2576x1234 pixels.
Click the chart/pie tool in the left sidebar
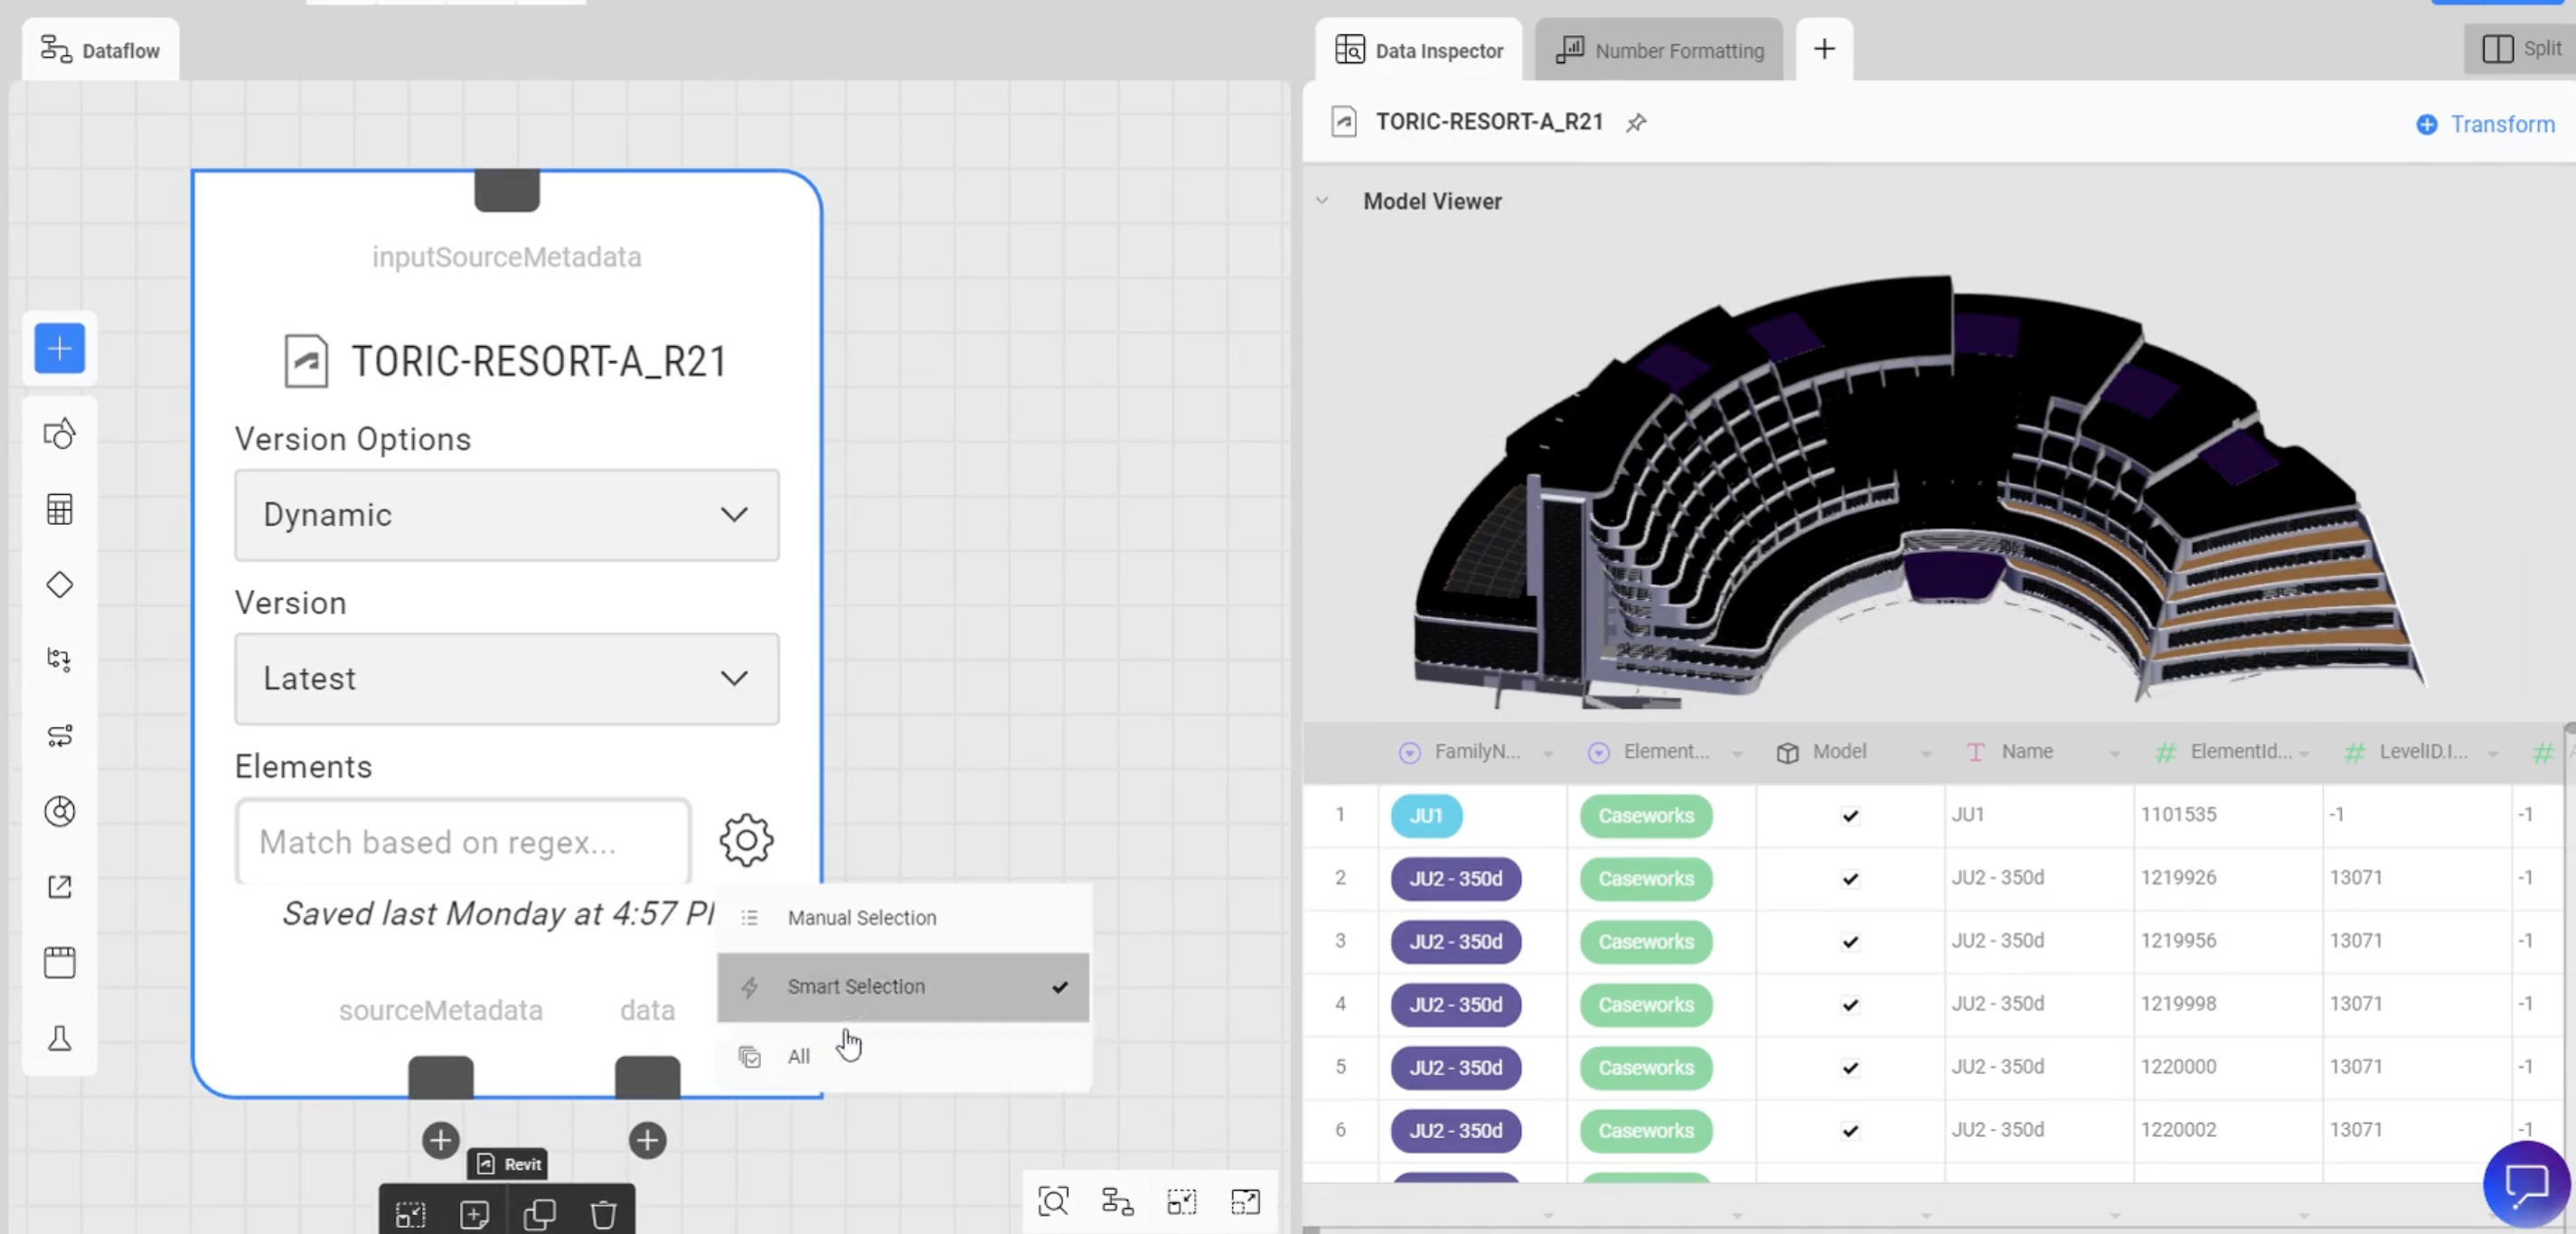59,812
